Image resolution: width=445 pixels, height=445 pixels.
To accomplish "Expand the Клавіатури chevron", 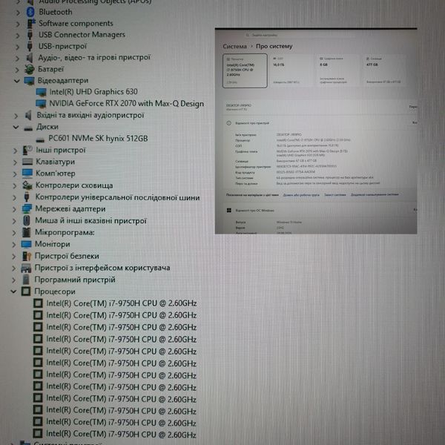I will click(x=15, y=162).
